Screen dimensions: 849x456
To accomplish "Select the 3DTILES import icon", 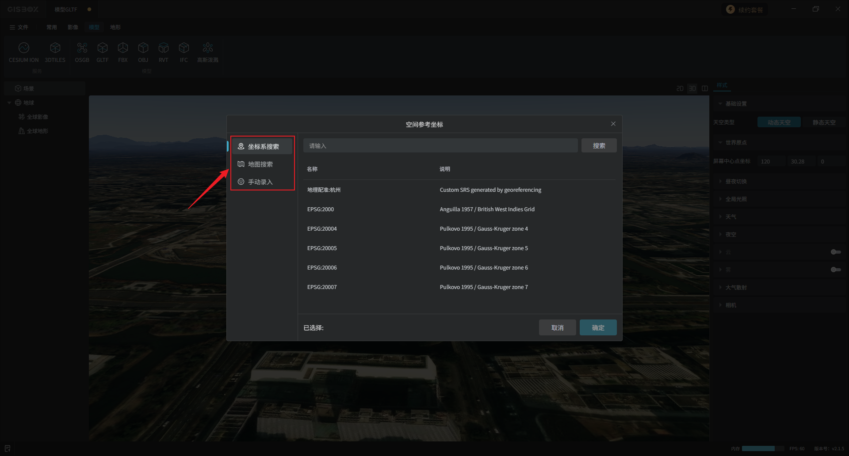I will tap(55, 48).
